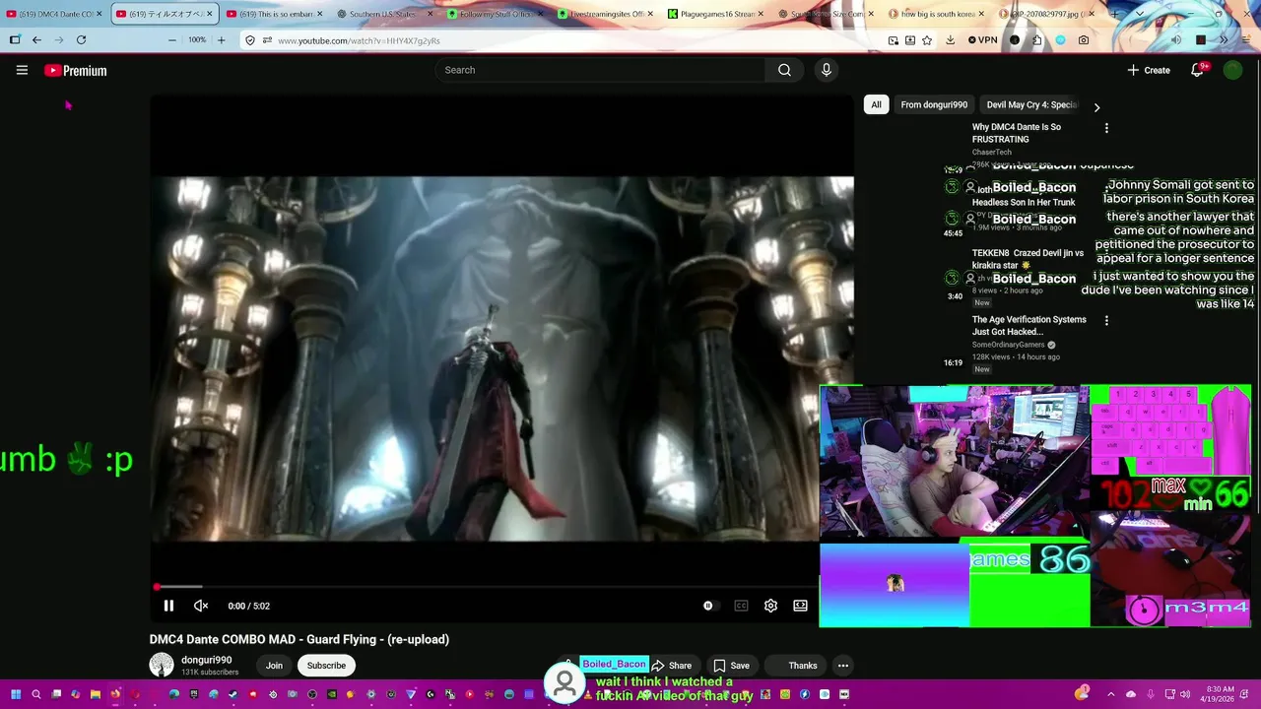Switch to the DMC4 Dante browser tab
Screen dimensions: 1261x709
pyautogui.click(x=52, y=14)
